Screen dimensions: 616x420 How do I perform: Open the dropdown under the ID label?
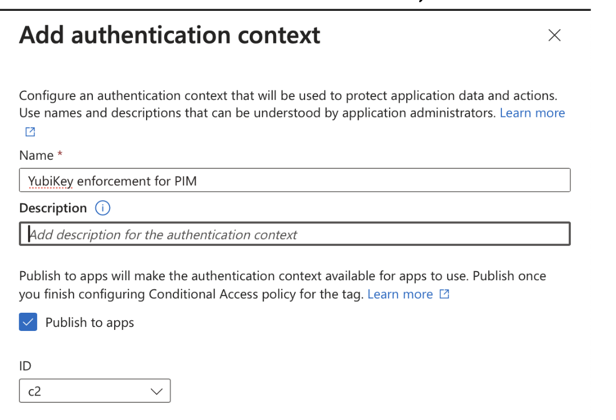click(95, 391)
